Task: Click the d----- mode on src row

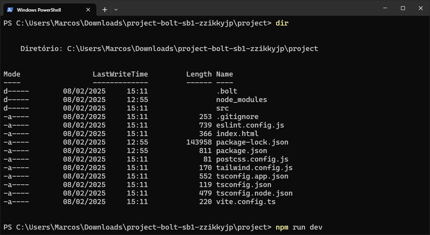Action: click(x=16, y=108)
